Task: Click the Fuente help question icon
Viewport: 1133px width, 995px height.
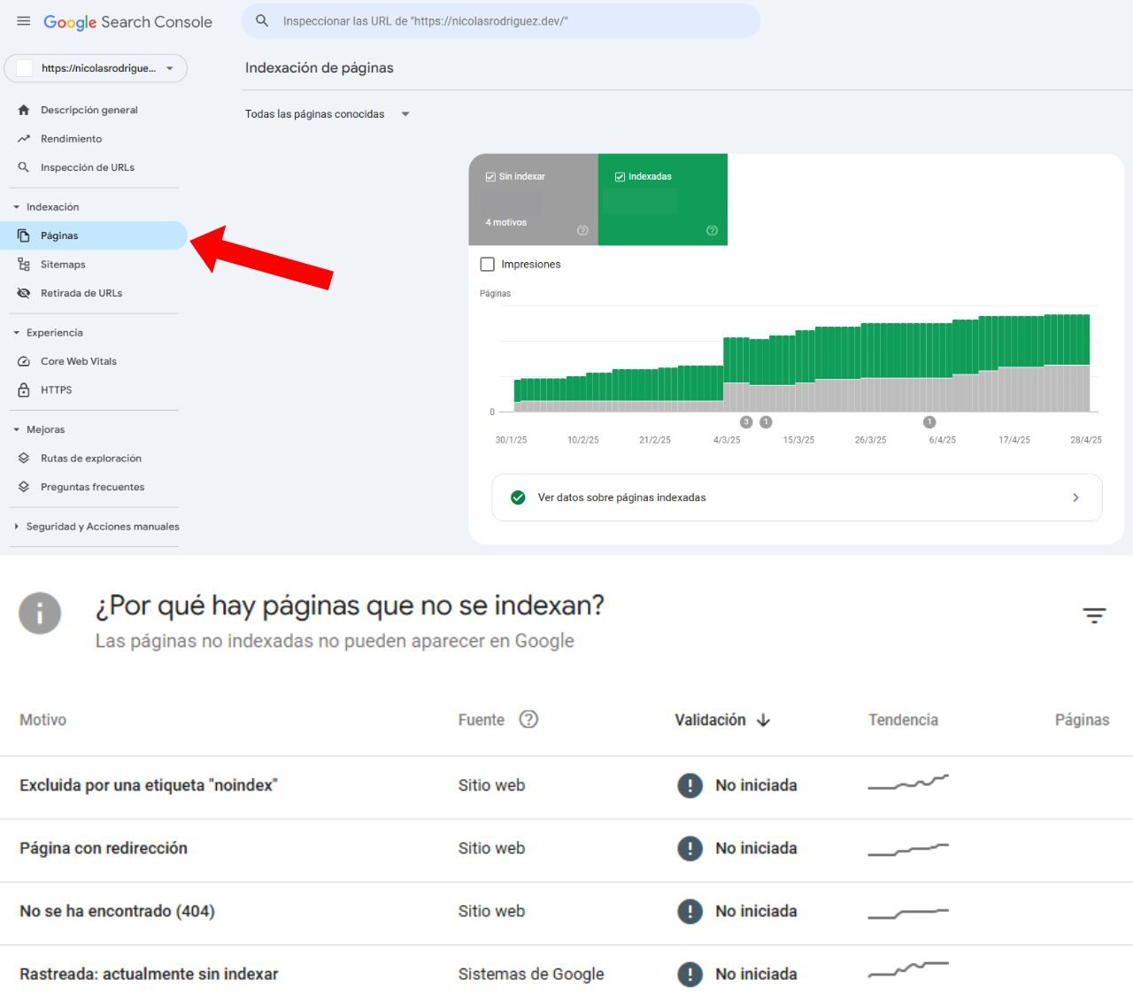Action: click(x=528, y=719)
